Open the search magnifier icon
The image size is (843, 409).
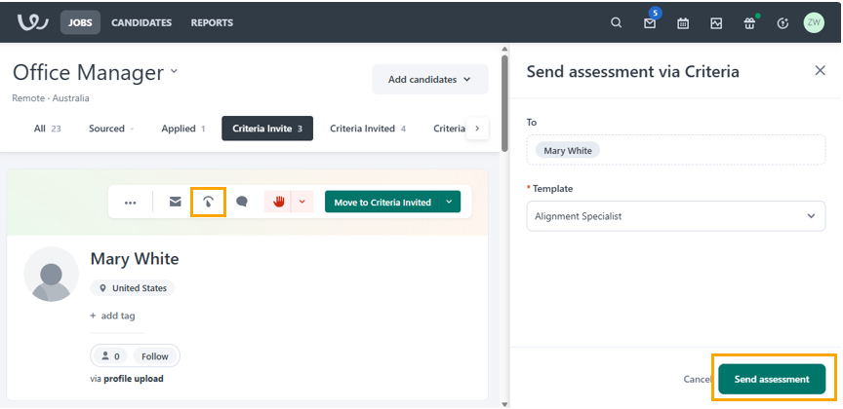(616, 22)
